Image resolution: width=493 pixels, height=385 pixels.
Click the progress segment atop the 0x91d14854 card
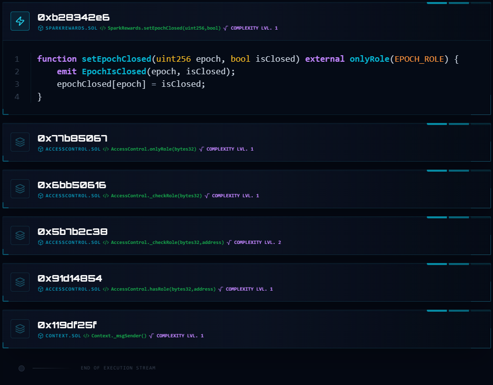click(436, 264)
